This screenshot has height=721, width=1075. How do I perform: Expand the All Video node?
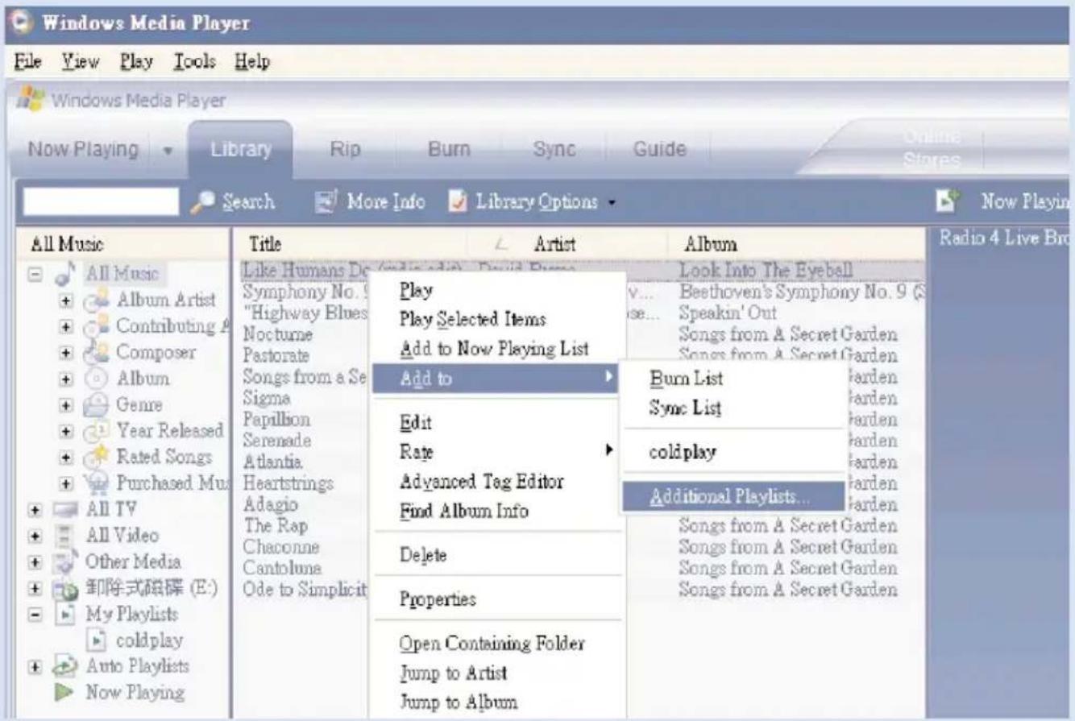[33, 536]
